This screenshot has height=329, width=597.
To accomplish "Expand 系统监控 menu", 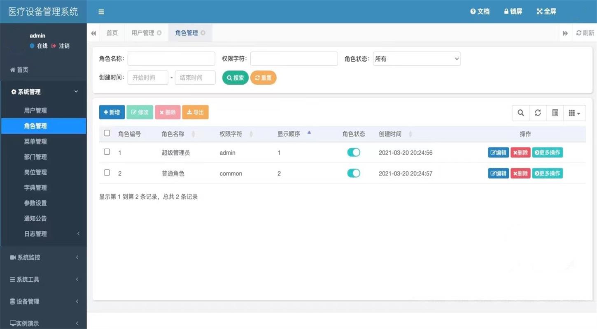I will [43, 257].
